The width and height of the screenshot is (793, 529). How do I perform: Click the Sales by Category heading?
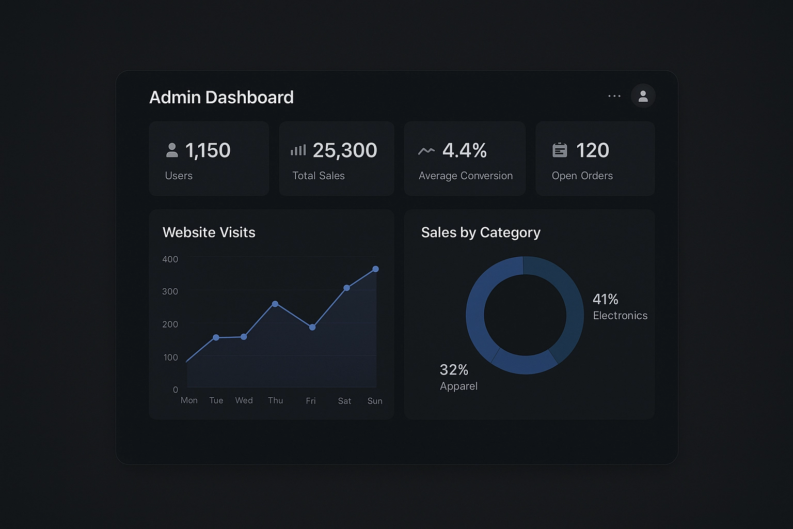coord(480,232)
